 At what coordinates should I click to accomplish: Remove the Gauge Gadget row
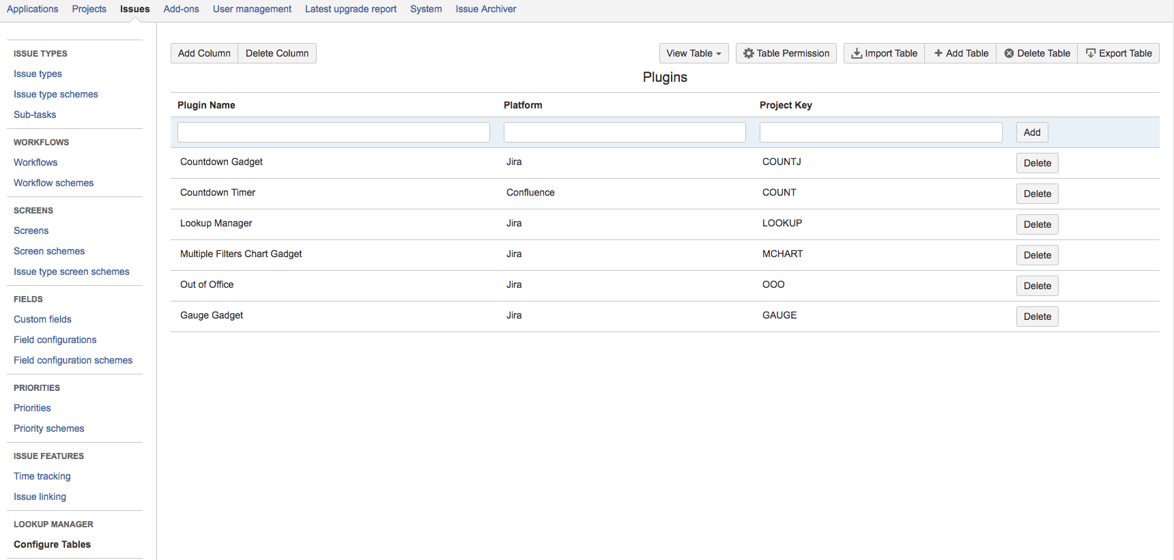(1037, 316)
